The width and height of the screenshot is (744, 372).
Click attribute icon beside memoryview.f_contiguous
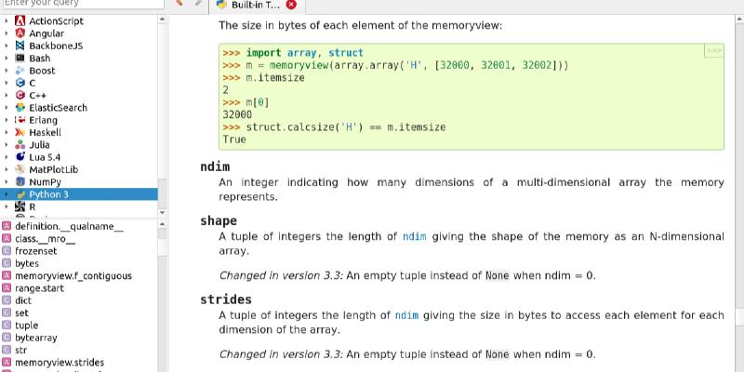tap(7, 275)
